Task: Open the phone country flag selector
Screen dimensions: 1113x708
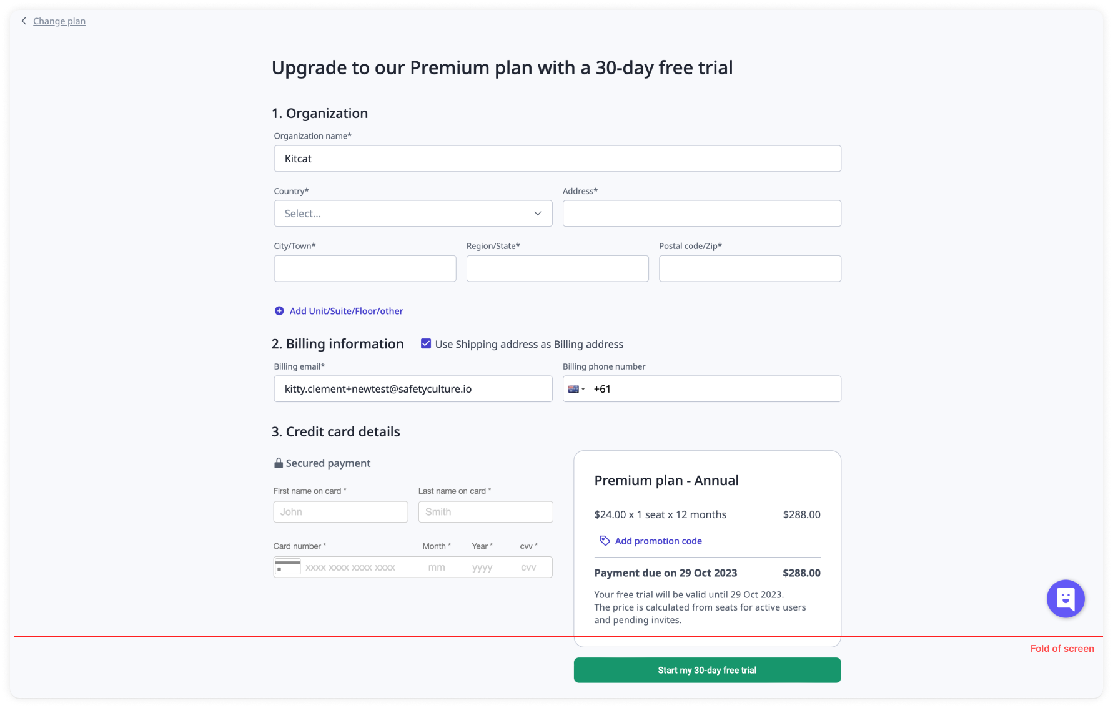Action: tap(576, 389)
